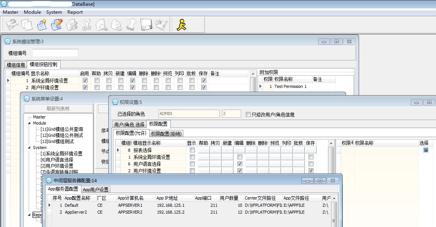Click the 权限设置:5 window title icon
Screen dimensions: 436x227
pos(115,102)
